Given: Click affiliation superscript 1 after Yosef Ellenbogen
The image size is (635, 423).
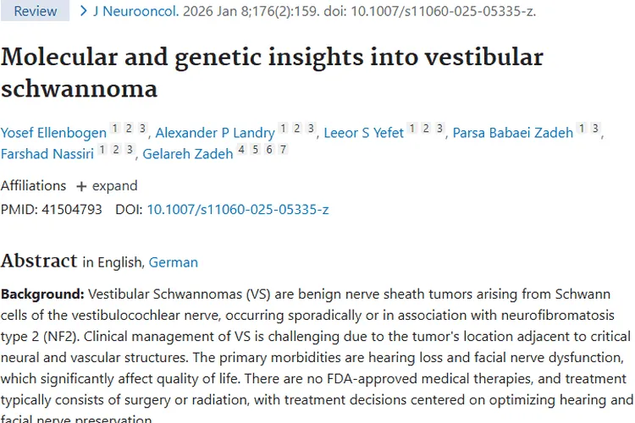Looking at the screenshot, I should [114, 128].
